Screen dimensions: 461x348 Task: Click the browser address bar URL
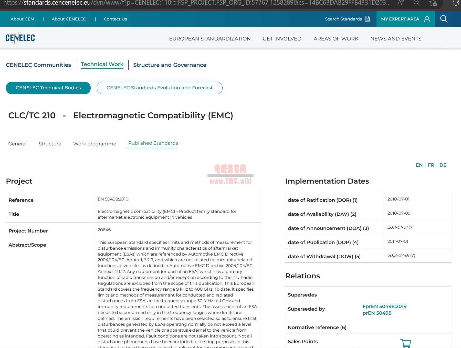(x=197, y=3)
